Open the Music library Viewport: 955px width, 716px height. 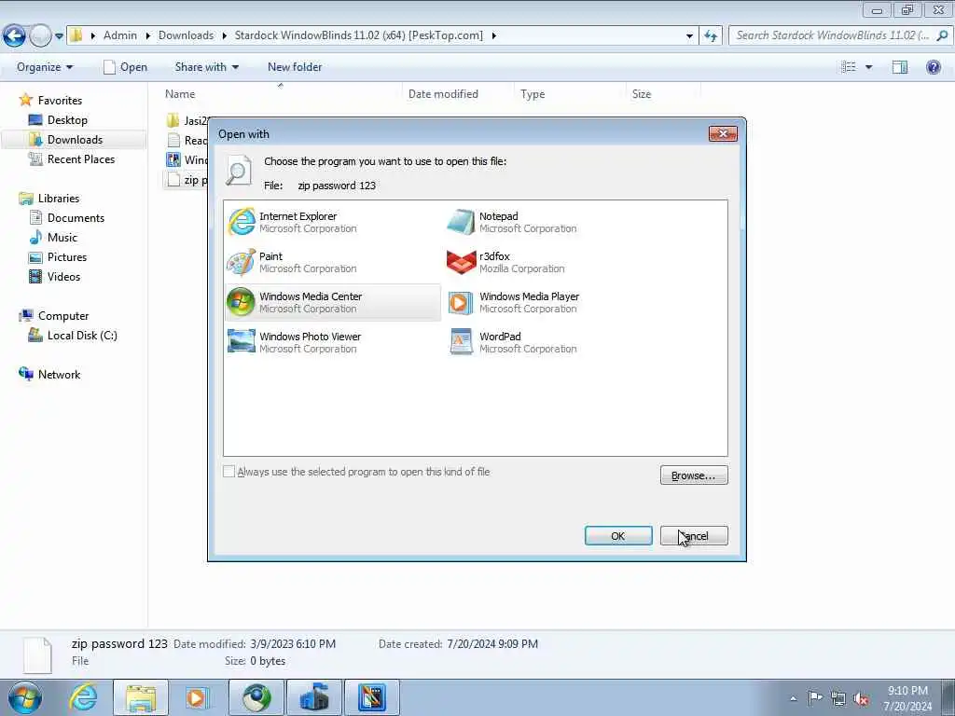click(x=62, y=238)
